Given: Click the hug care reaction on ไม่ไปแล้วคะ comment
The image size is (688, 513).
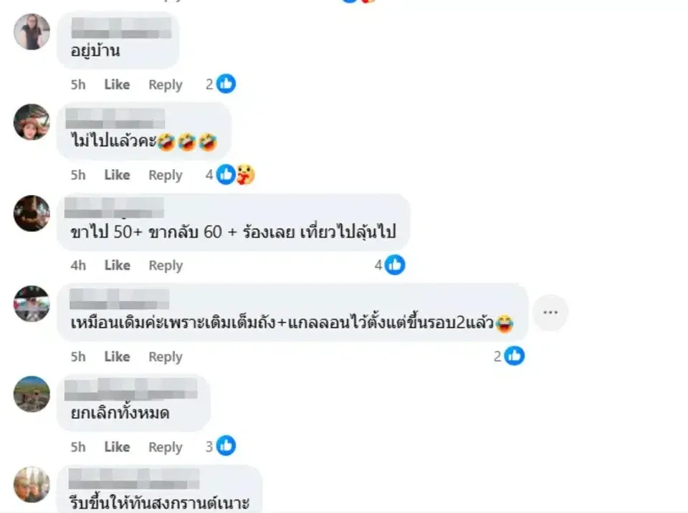Looking at the screenshot, I should (x=245, y=175).
